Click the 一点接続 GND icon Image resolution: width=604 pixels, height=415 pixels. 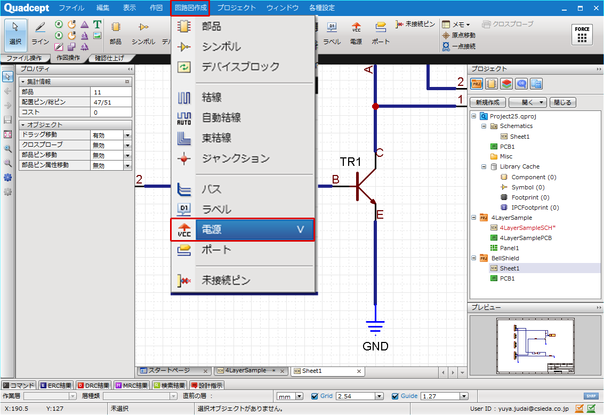pyautogui.click(x=446, y=46)
